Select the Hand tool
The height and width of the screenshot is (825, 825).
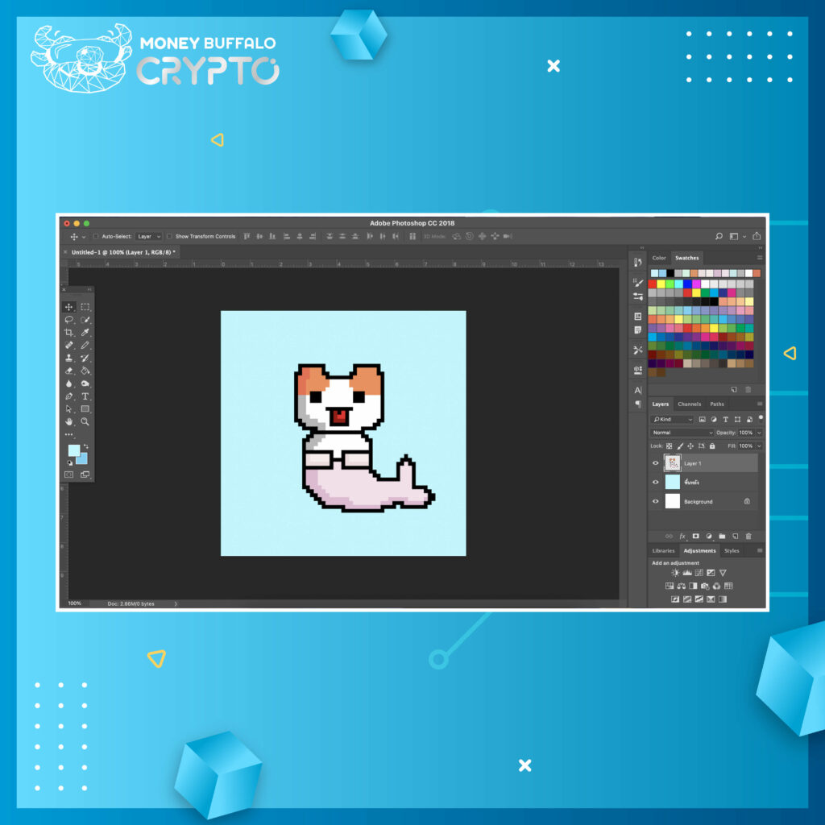(x=68, y=421)
